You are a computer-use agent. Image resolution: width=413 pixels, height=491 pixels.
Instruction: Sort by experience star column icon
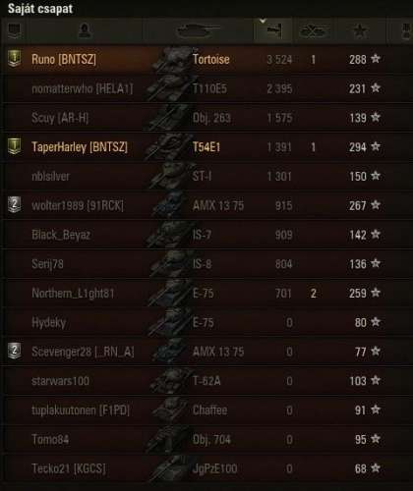[x=360, y=31]
